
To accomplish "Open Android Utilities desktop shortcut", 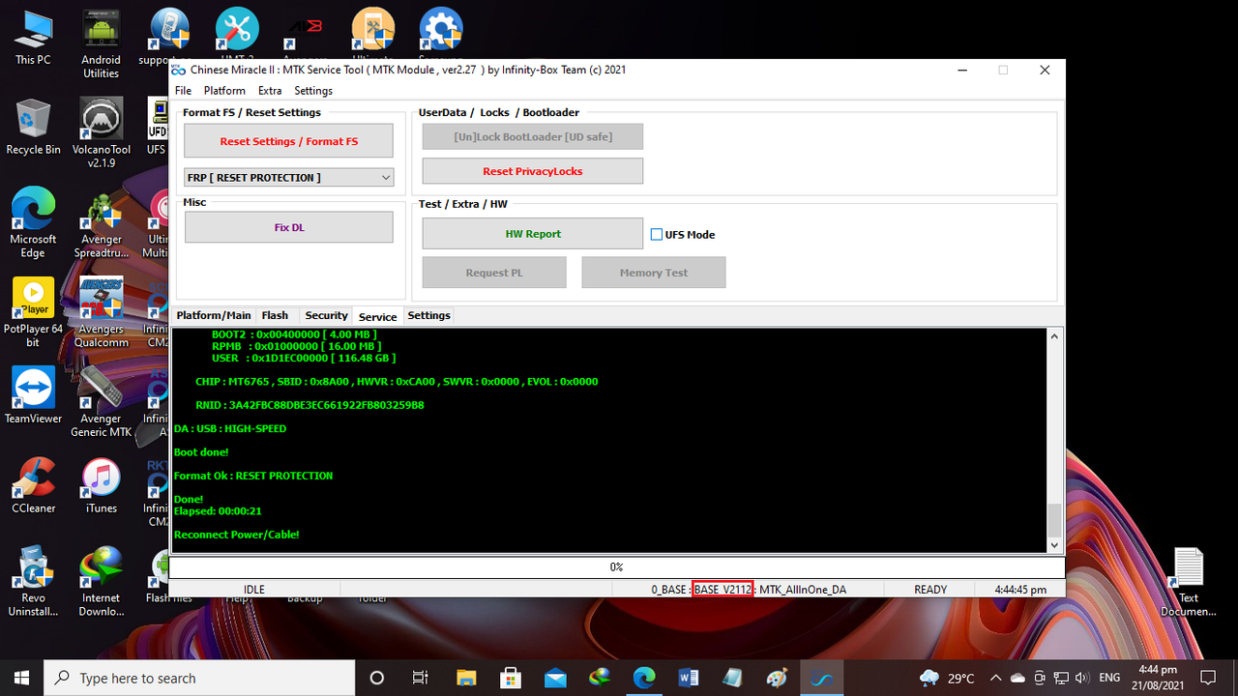I will click(101, 44).
